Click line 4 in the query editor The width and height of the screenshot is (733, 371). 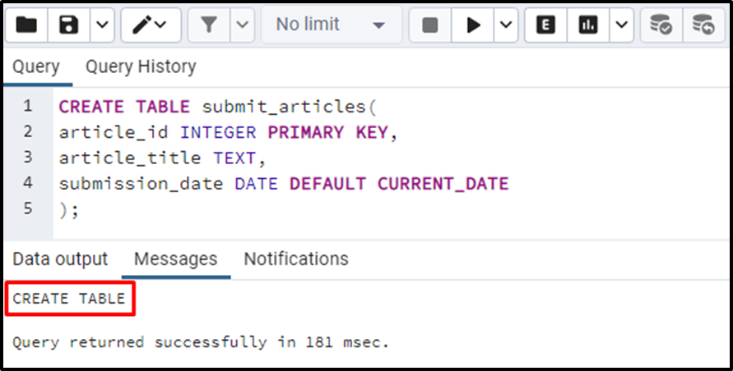click(x=284, y=183)
